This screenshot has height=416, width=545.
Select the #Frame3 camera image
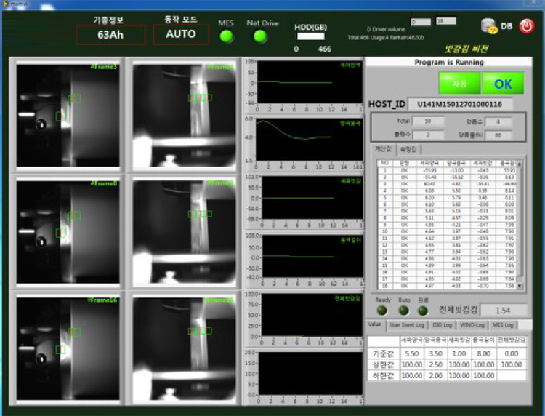(68, 115)
